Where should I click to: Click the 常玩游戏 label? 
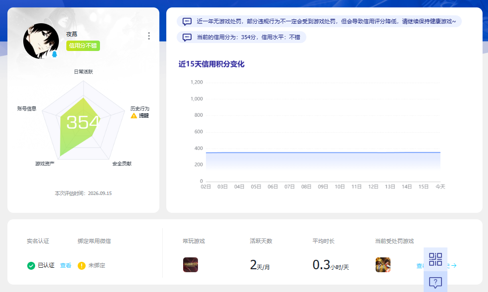194,241
